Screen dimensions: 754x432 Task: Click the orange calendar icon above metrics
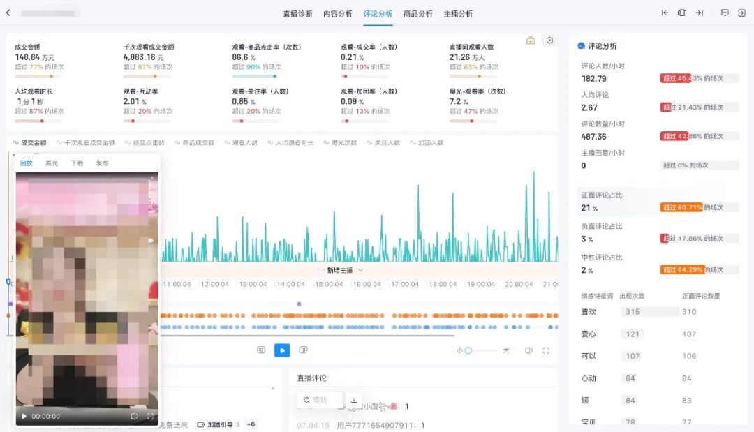point(531,40)
